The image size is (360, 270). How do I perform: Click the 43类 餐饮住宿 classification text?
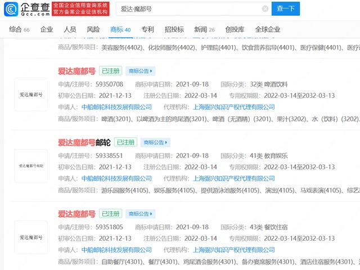(269, 227)
